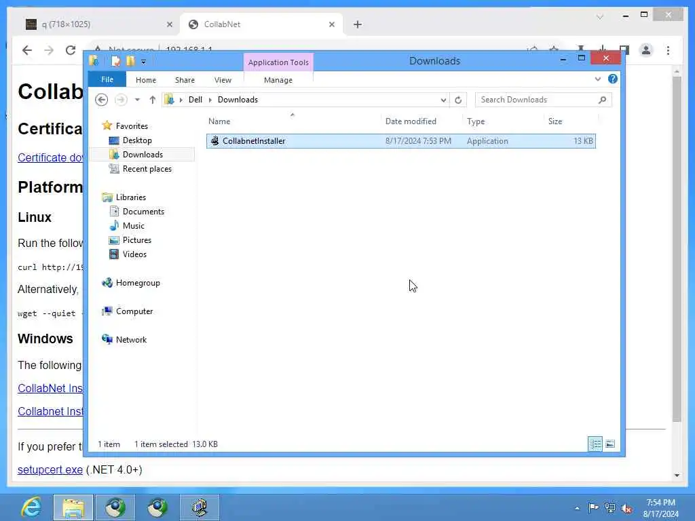Viewport: 695px width, 521px height.
Task: Expand the address bar history dropdown
Action: click(443, 100)
